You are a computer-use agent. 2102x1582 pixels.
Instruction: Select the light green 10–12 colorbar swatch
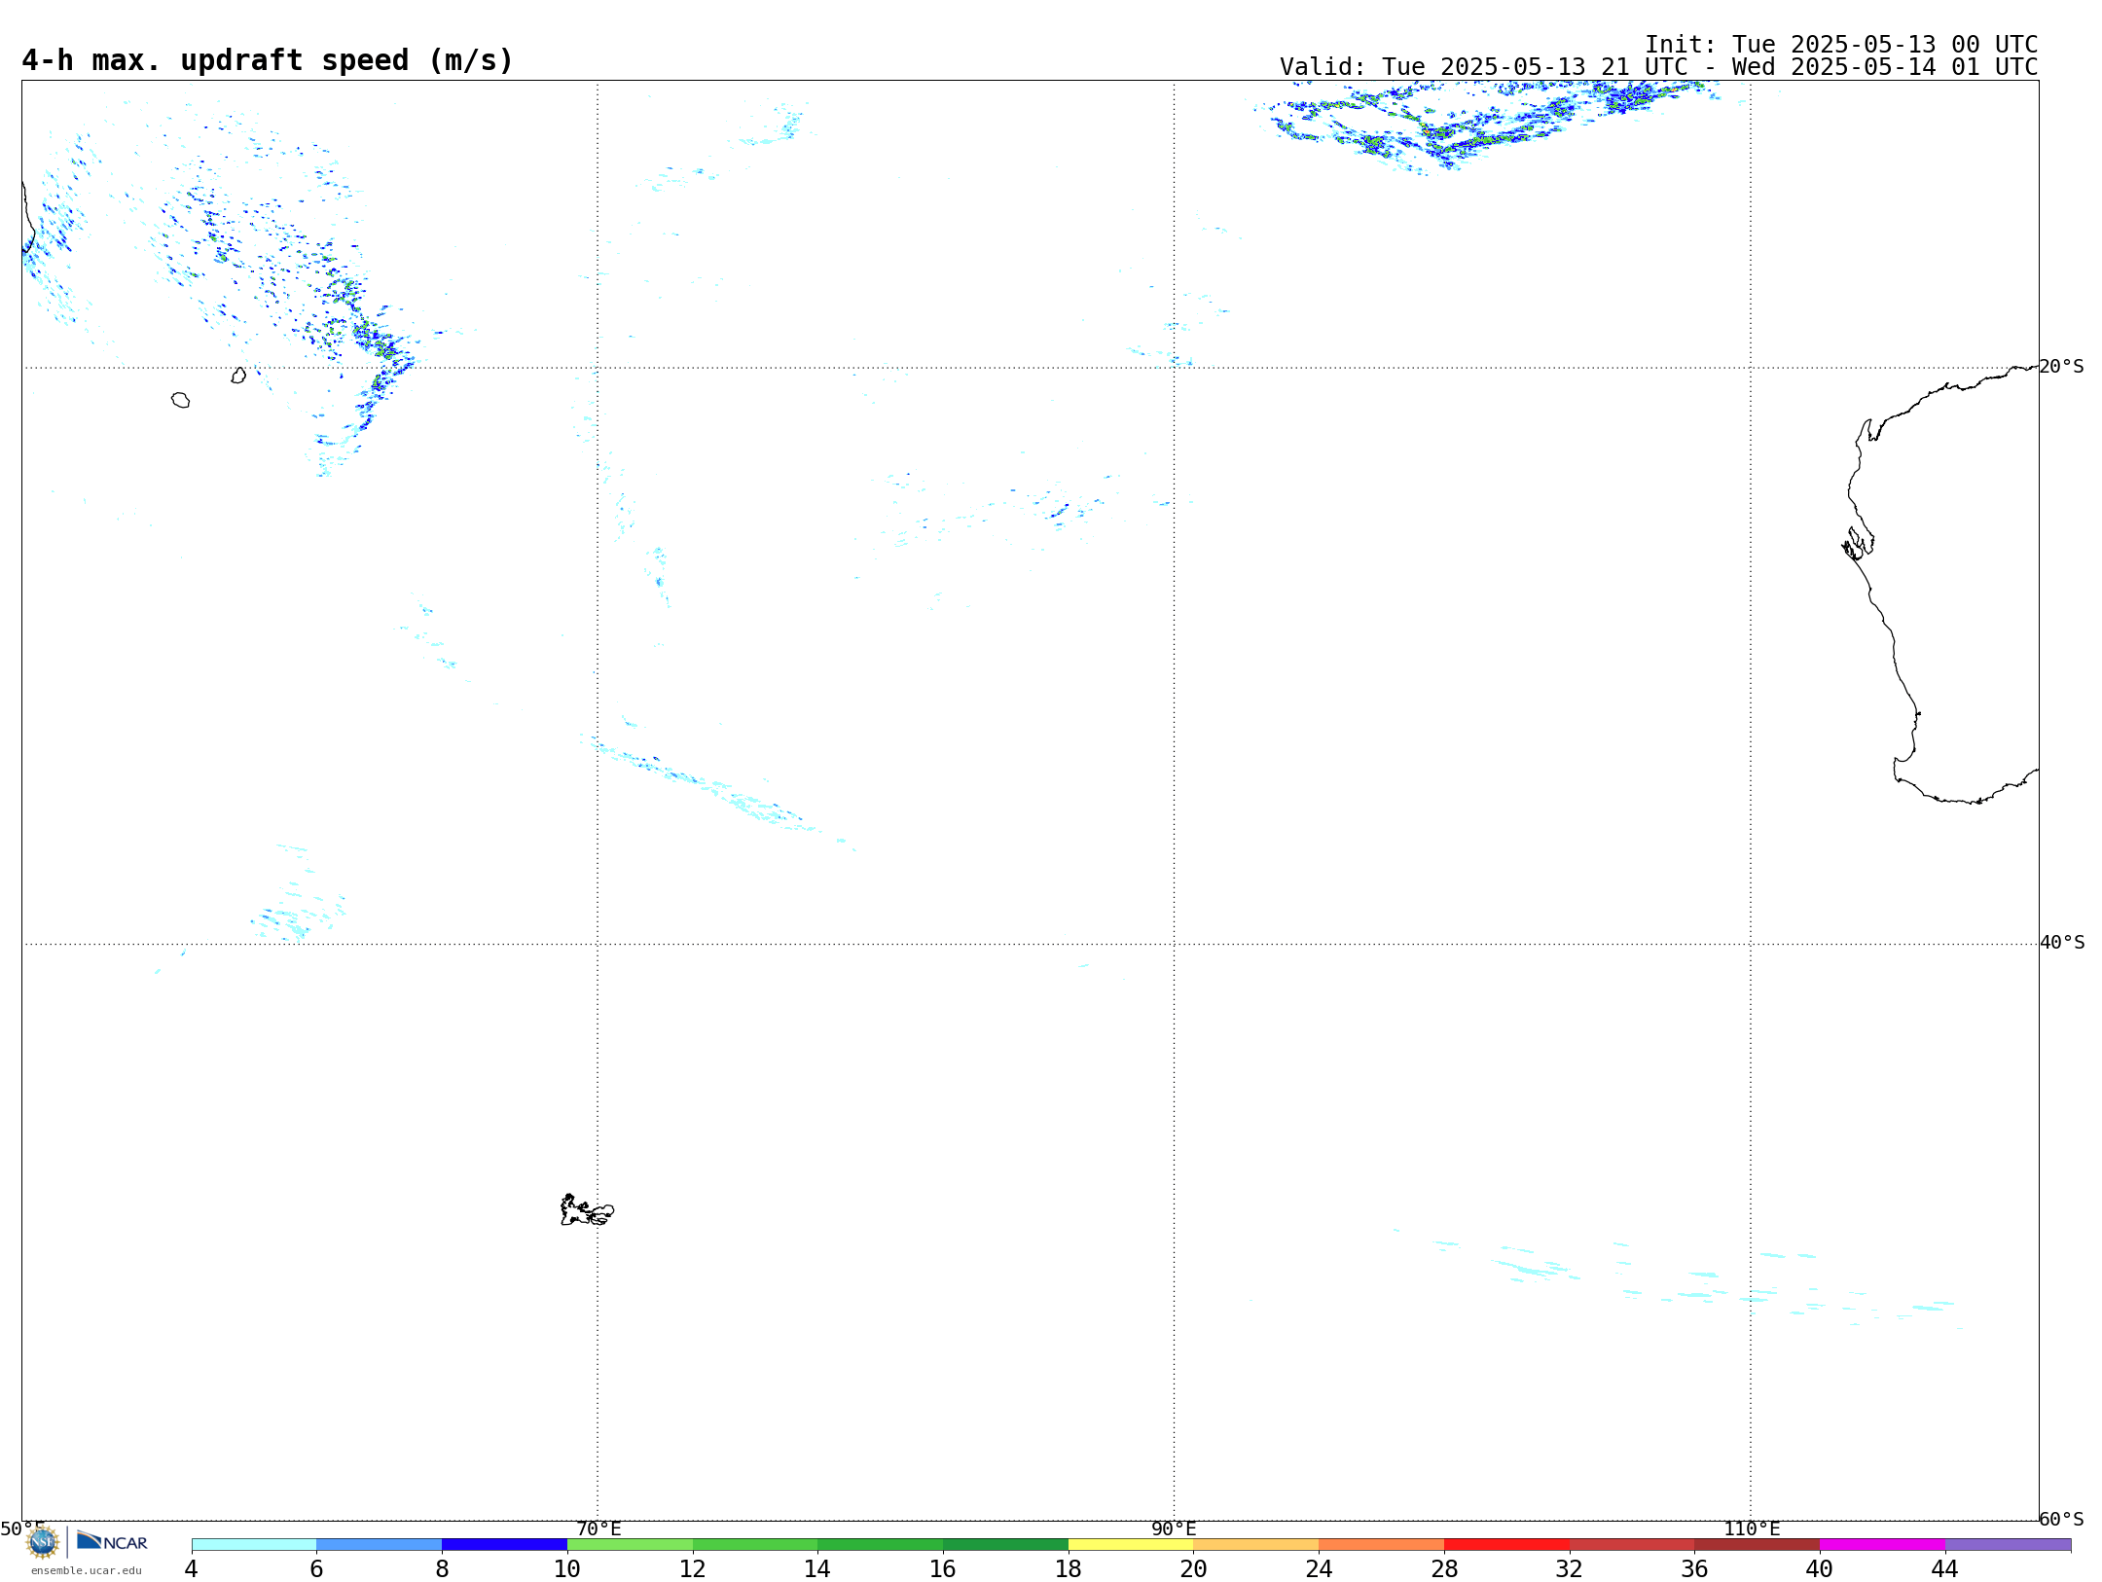pyautogui.click(x=630, y=1544)
